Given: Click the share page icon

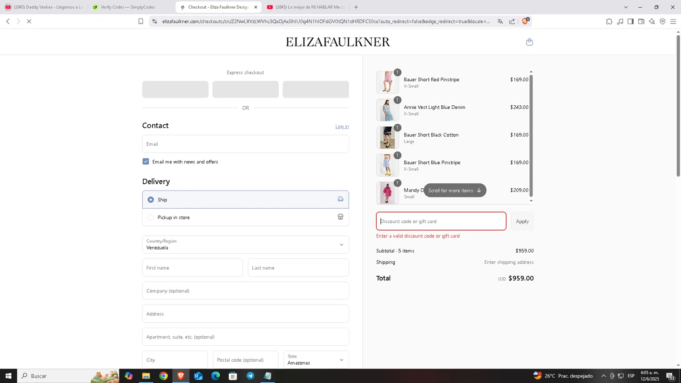Looking at the screenshot, I should pos(512,21).
